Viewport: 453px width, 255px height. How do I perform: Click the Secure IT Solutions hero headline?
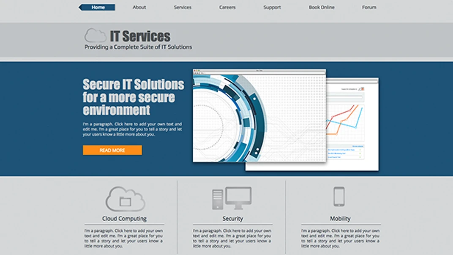pyautogui.click(x=134, y=97)
